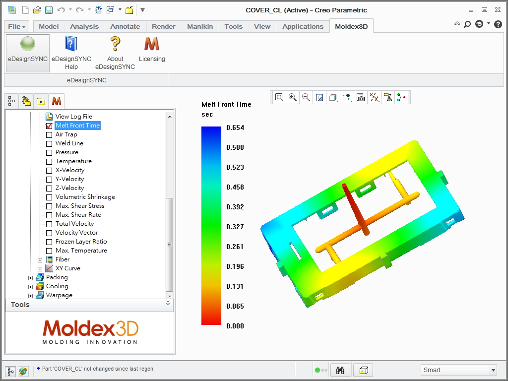Open the Help question mark icon
Viewport: 508px width, 381px height.
tap(498, 24)
